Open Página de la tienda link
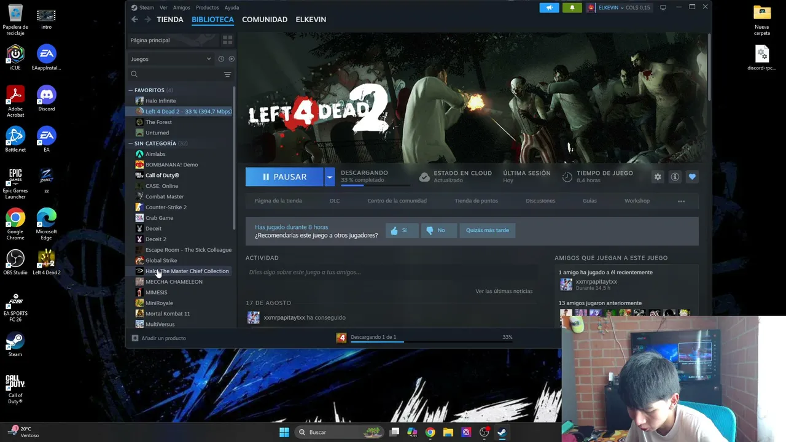 [278, 201]
